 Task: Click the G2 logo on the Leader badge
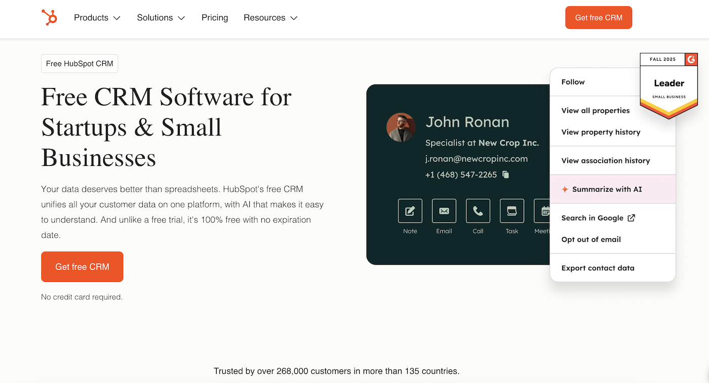(x=691, y=59)
